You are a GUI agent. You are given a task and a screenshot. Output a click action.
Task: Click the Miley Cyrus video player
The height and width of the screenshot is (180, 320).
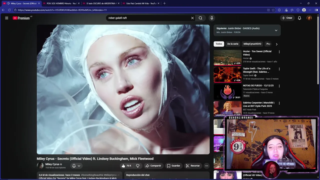(x=123, y=89)
